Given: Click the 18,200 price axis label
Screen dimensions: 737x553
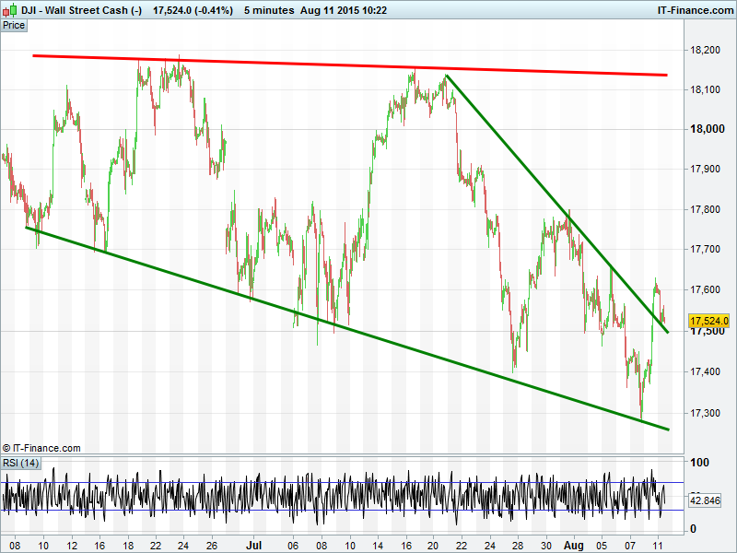Looking at the screenshot, I should point(705,50).
